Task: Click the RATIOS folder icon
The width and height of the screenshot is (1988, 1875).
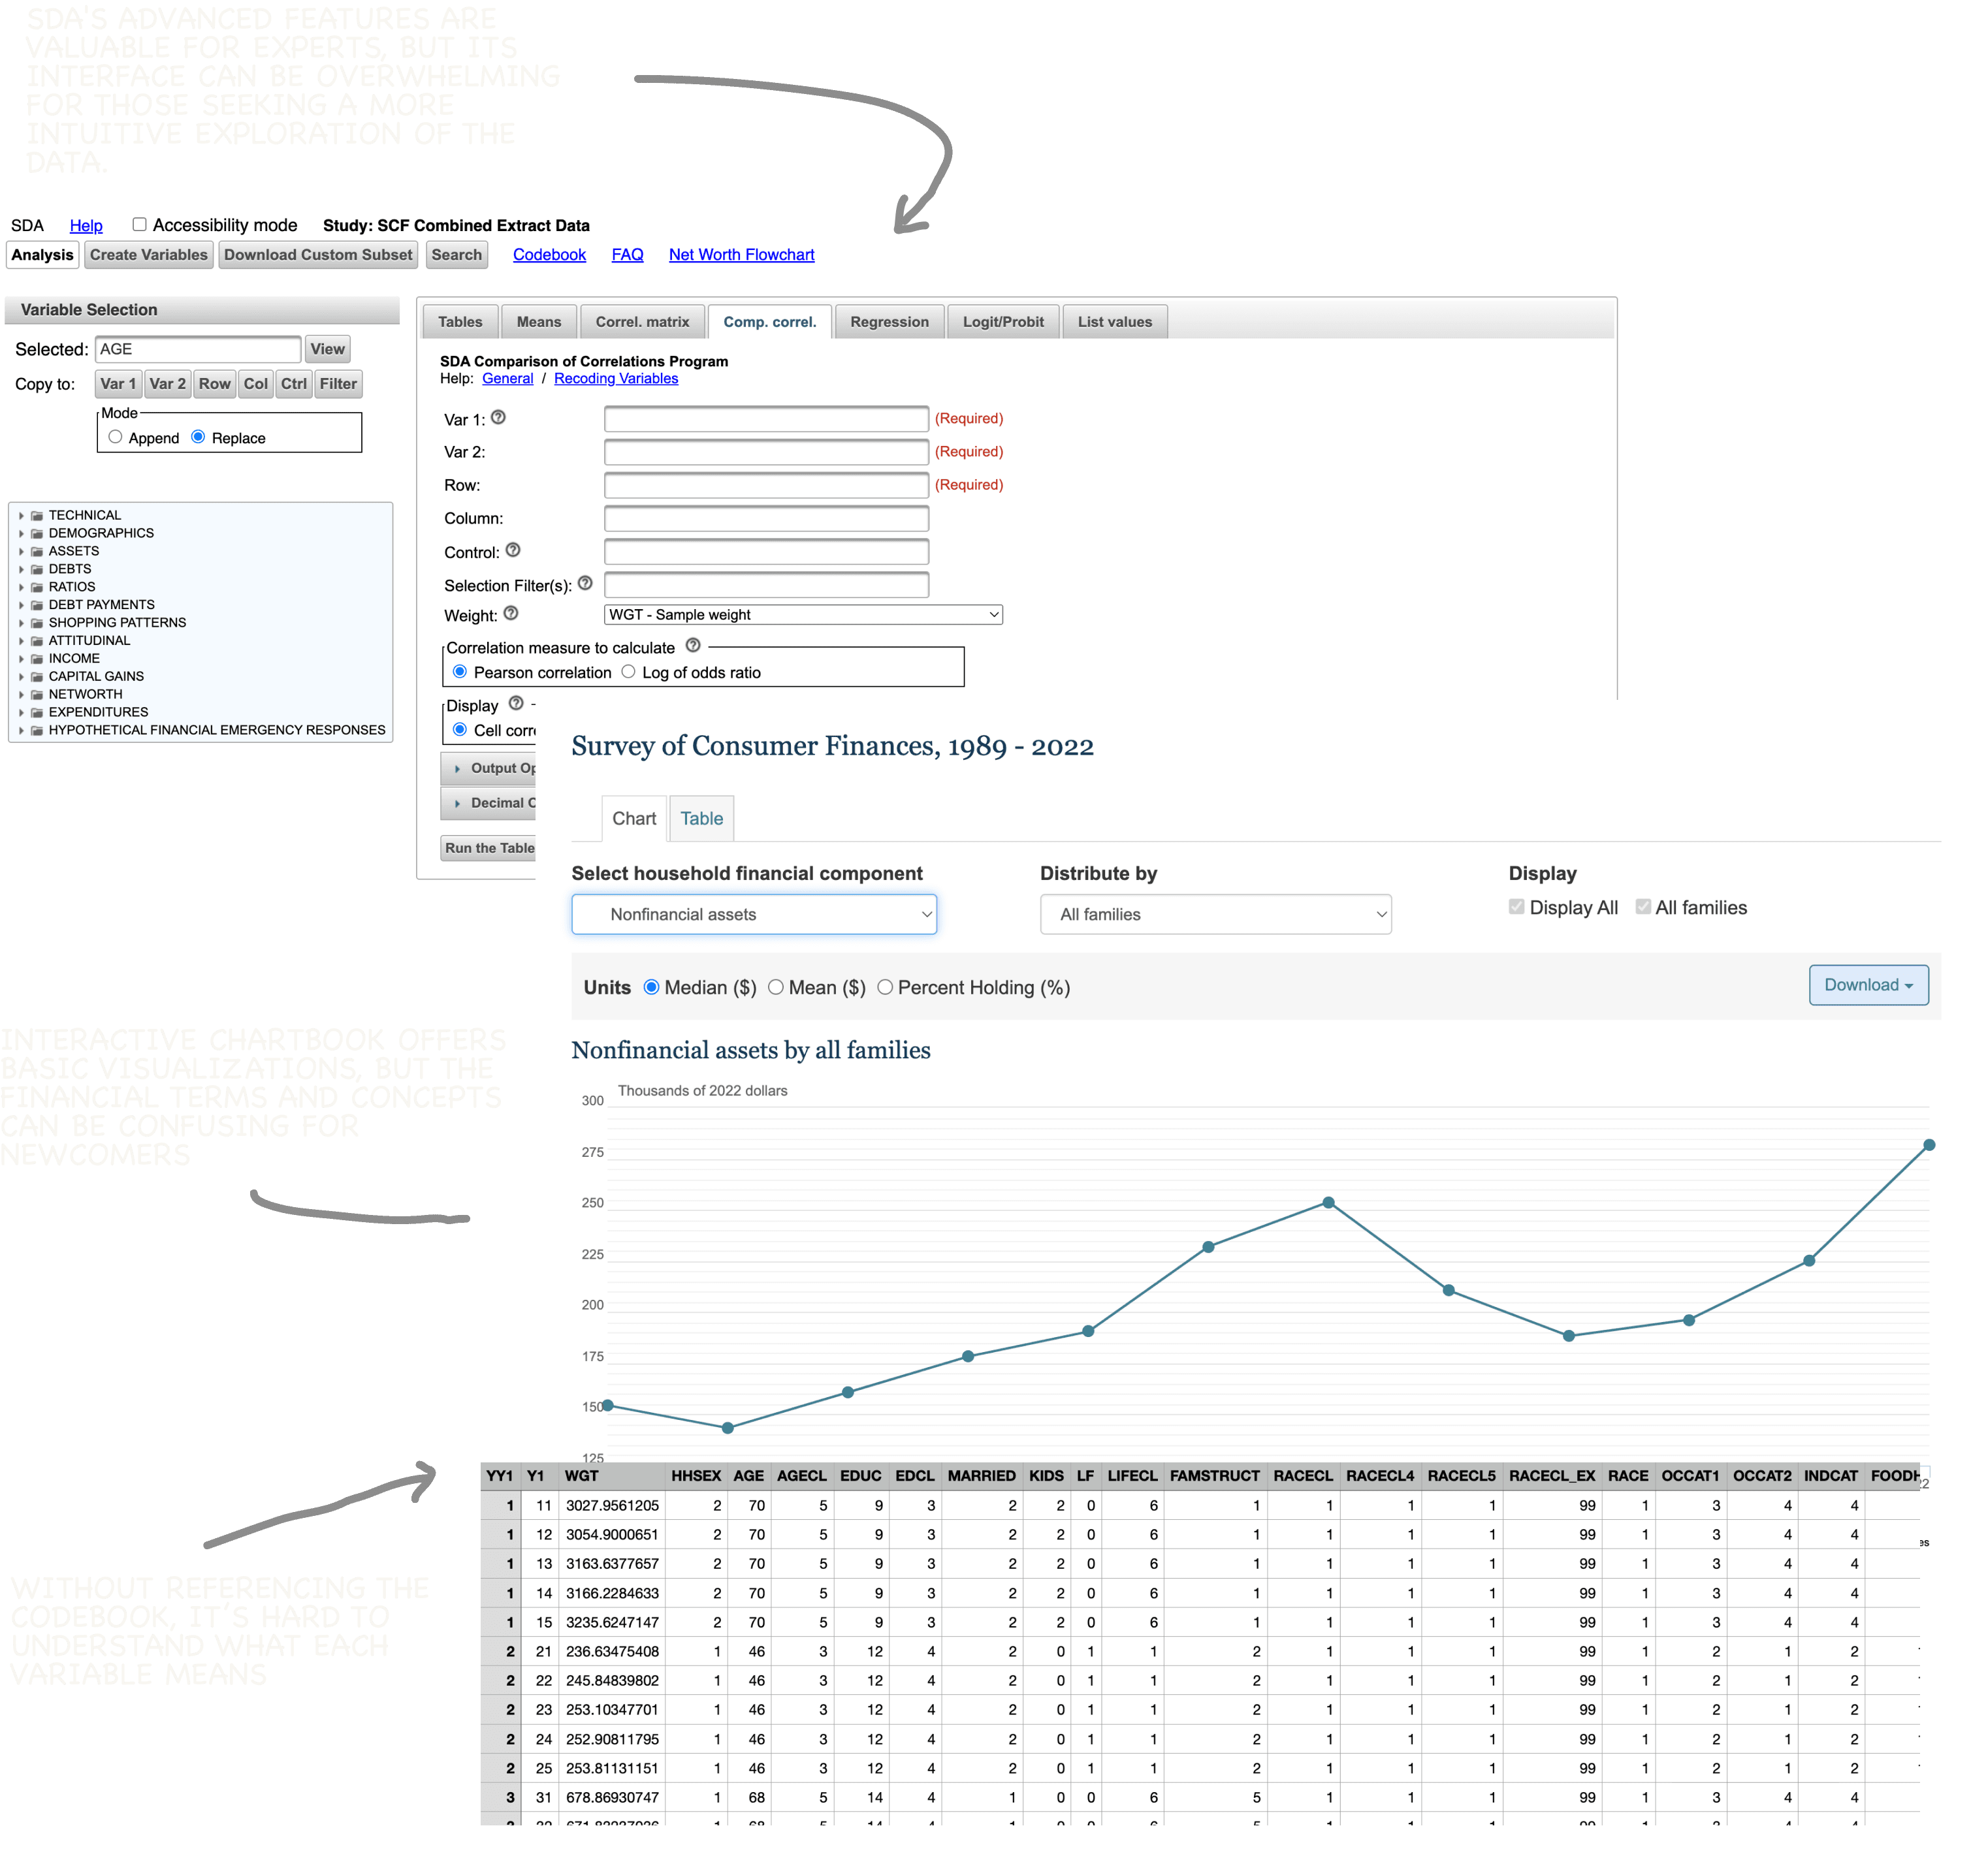Action: tap(37, 588)
